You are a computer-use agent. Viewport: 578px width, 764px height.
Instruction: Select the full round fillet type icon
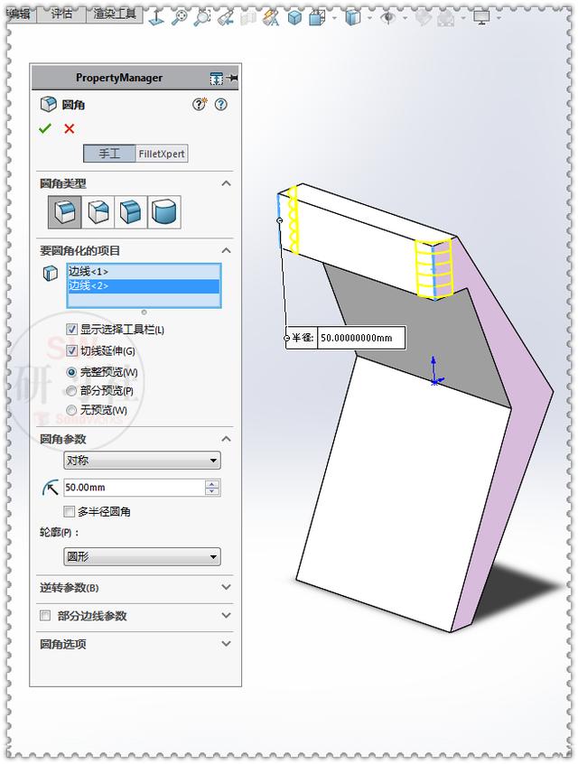[164, 212]
